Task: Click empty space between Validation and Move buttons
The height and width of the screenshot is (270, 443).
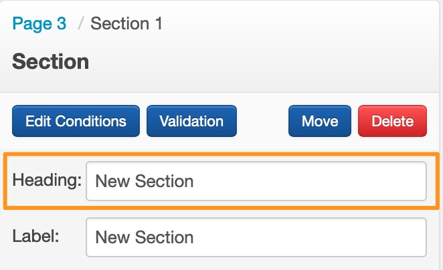Action: tap(262, 121)
